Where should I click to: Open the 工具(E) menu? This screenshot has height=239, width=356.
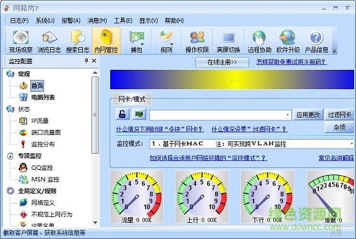point(123,21)
